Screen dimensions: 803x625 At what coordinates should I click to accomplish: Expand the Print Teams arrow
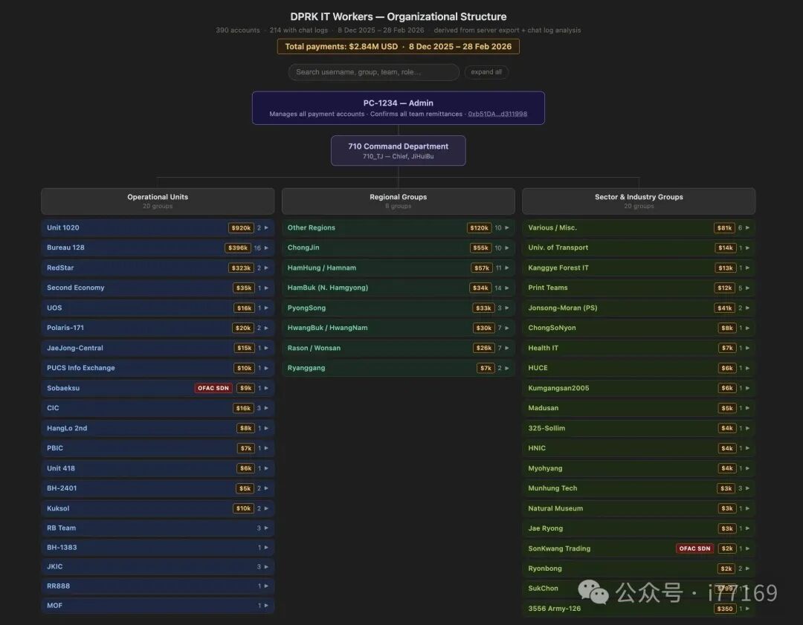click(748, 288)
